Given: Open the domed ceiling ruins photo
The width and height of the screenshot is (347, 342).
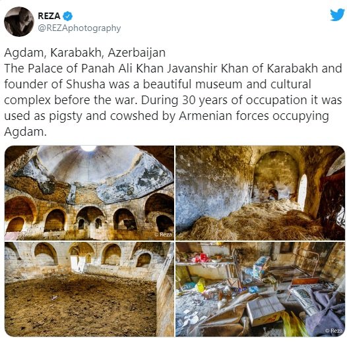Looking at the screenshot, I should (x=89, y=193).
